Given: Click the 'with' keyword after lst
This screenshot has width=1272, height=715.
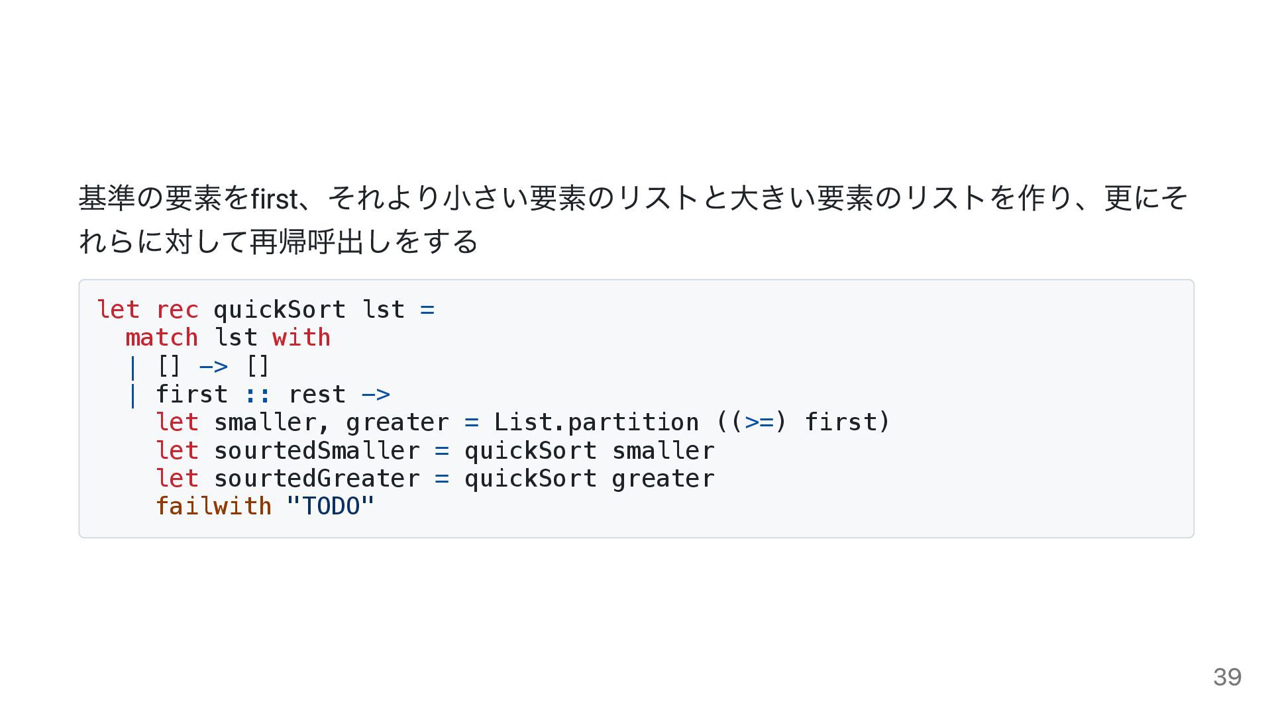Looking at the screenshot, I should 301,338.
